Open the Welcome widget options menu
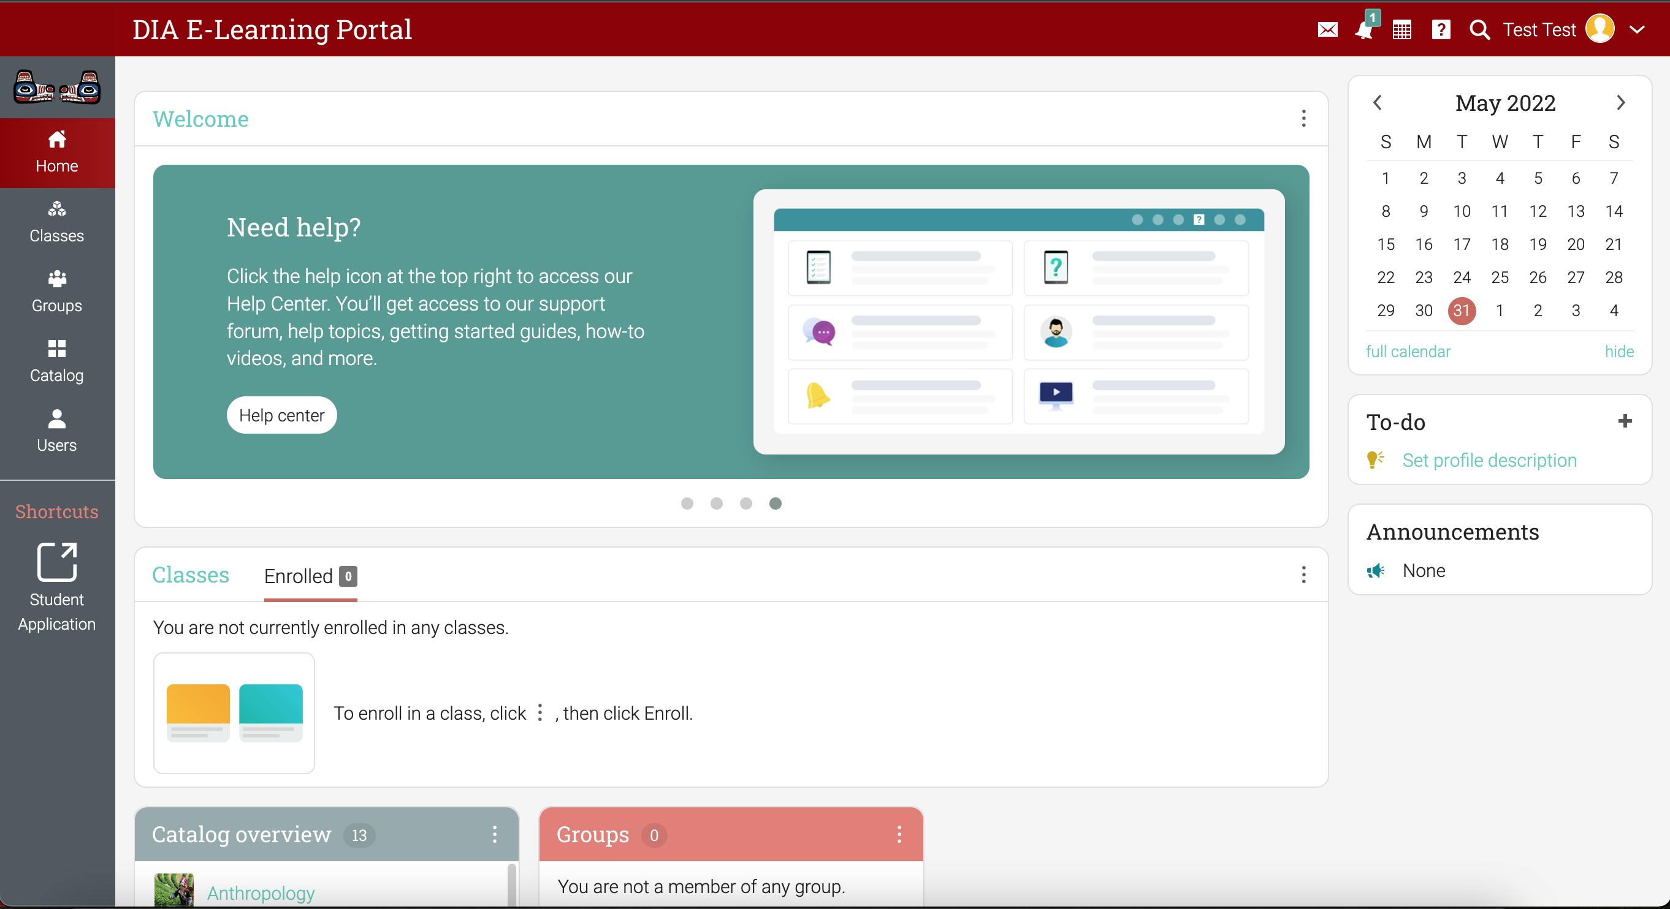This screenshot has width=1670, height=909. coord(1303,119)
